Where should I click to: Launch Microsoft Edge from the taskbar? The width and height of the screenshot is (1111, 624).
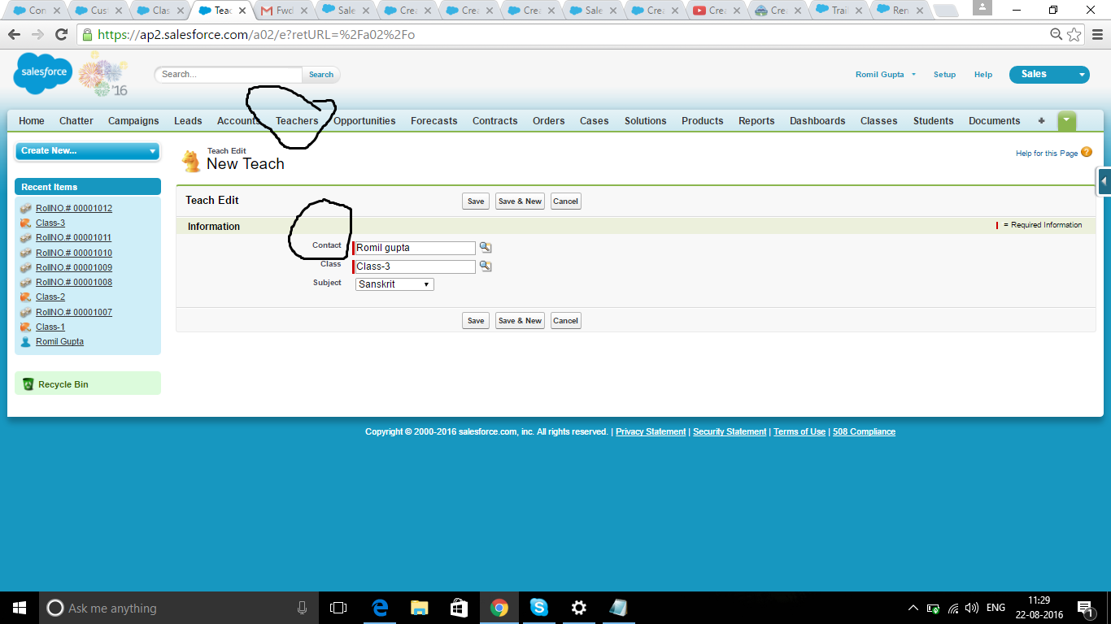pyautogui.click(x=380, y=608)
